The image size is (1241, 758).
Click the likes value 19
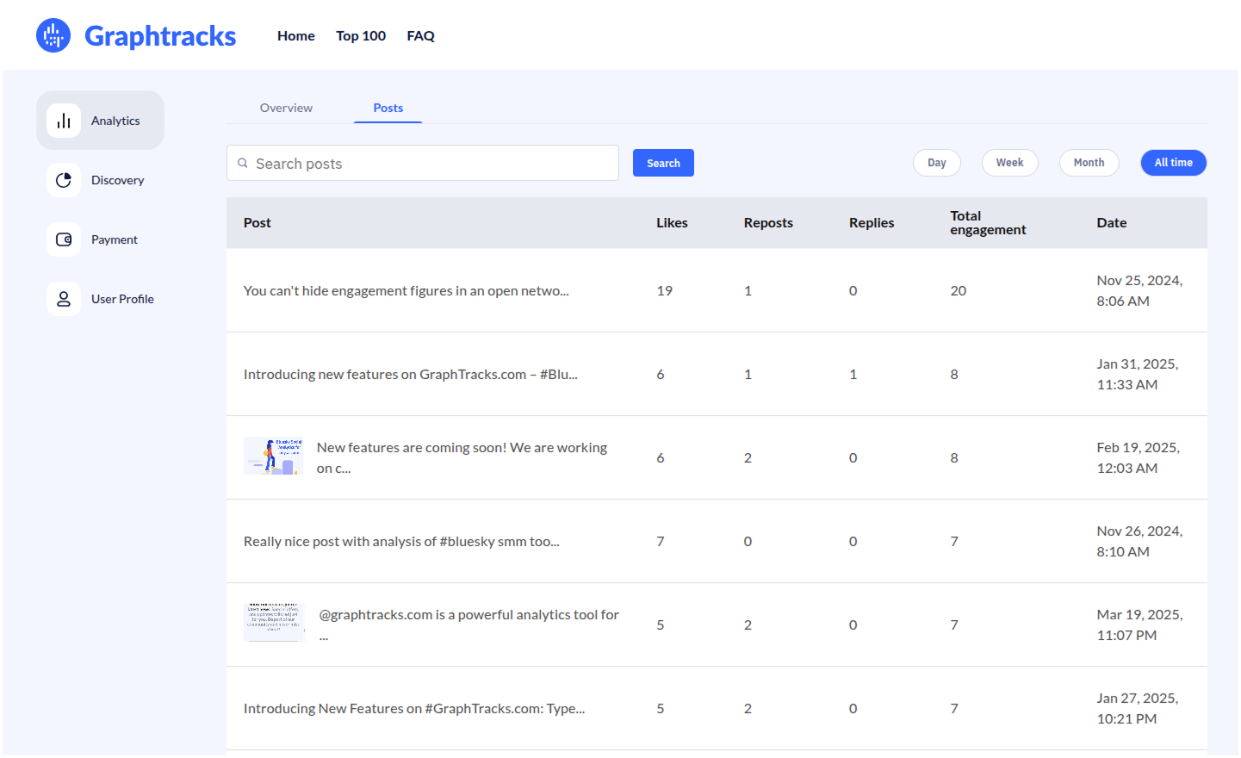coord(665,290)
